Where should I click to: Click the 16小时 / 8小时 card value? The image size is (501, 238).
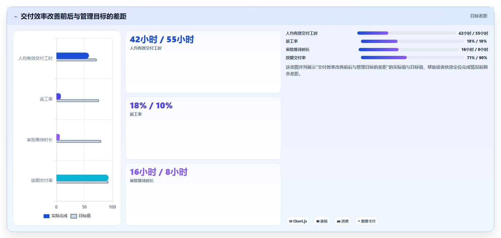click(159, 172)
